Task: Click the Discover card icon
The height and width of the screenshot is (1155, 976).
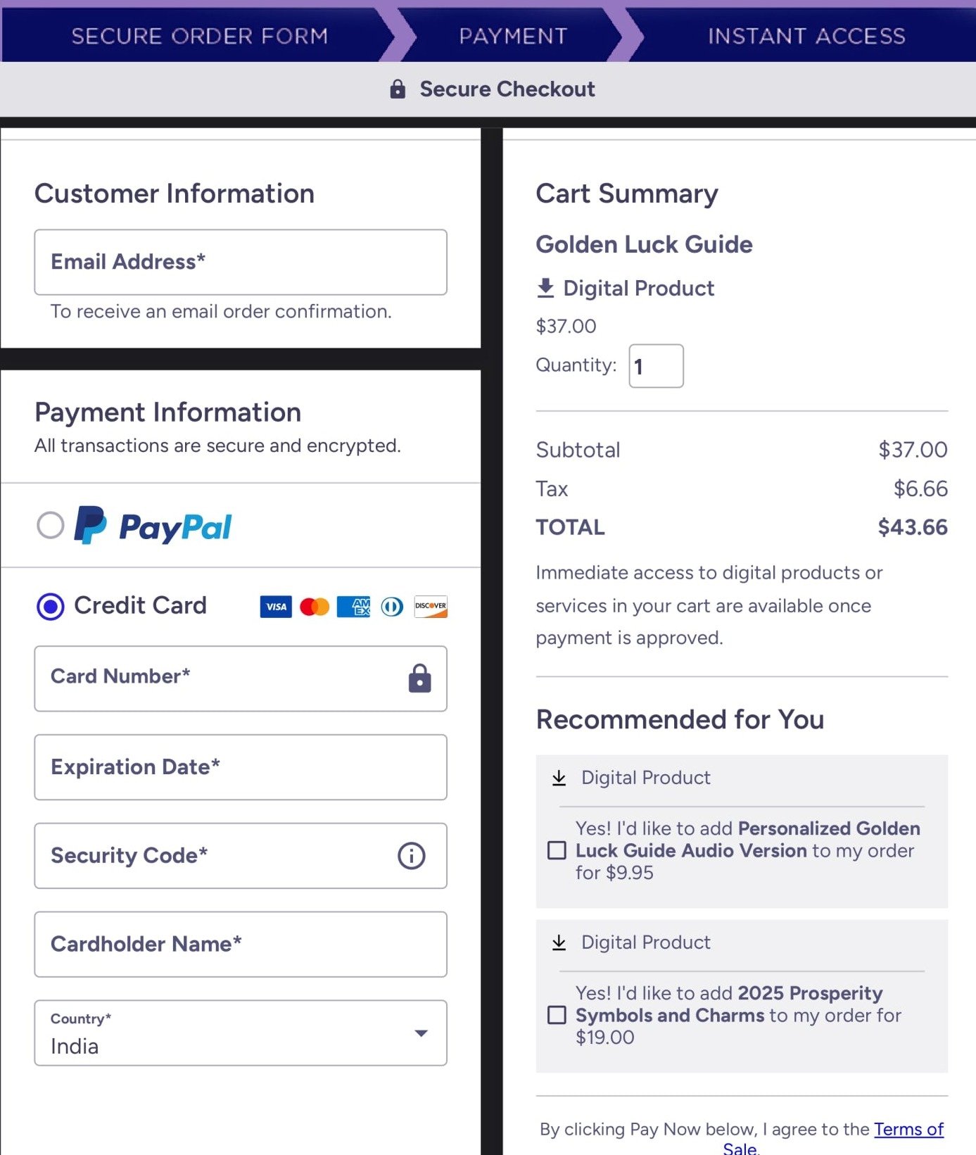Action: point(431,607)
